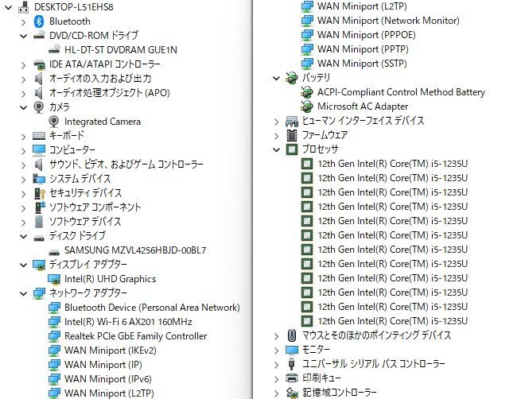This screenshot has width=521, height=399.
Task: Expand ヒューマン インターフェイス デバイス category
Action: (276, 122)
